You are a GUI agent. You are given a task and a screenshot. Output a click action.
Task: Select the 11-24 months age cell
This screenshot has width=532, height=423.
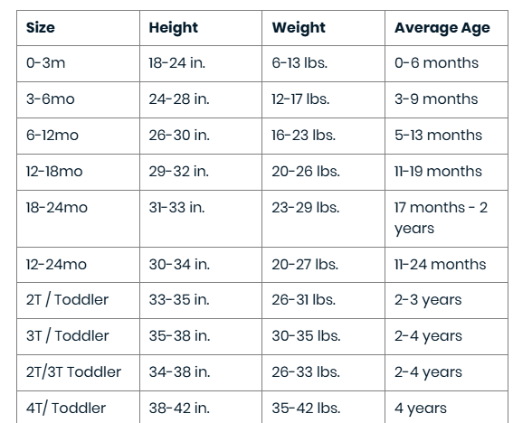(x=447, y=265)
